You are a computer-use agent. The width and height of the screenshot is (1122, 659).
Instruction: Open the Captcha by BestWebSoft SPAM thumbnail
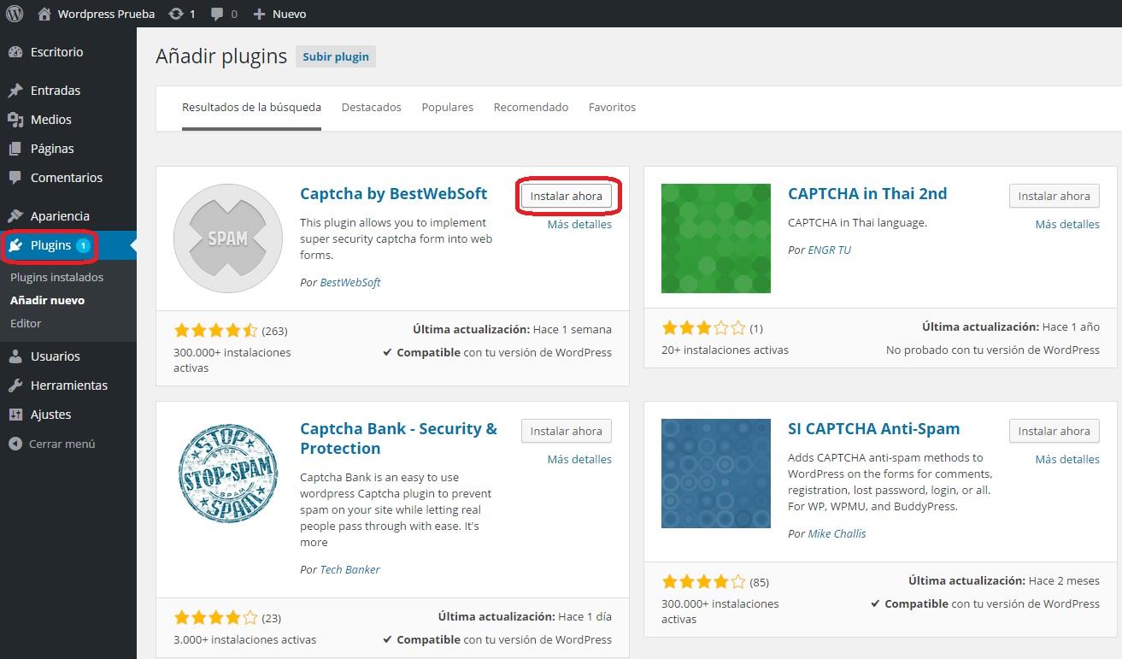point(228,238)
